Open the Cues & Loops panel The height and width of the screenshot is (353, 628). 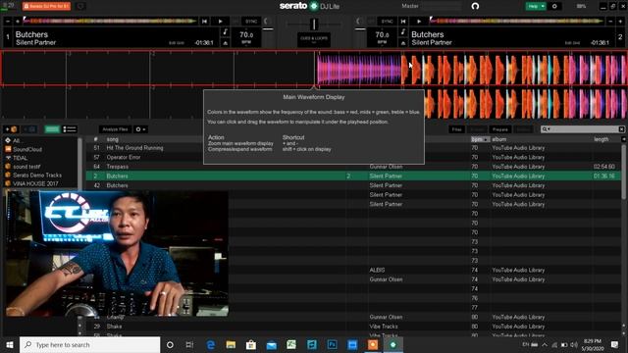pyautogui.click(x=314, y=39)
